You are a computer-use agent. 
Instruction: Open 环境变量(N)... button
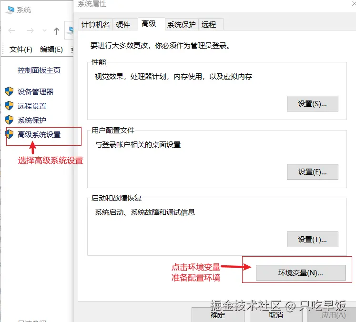pos(301,272)
